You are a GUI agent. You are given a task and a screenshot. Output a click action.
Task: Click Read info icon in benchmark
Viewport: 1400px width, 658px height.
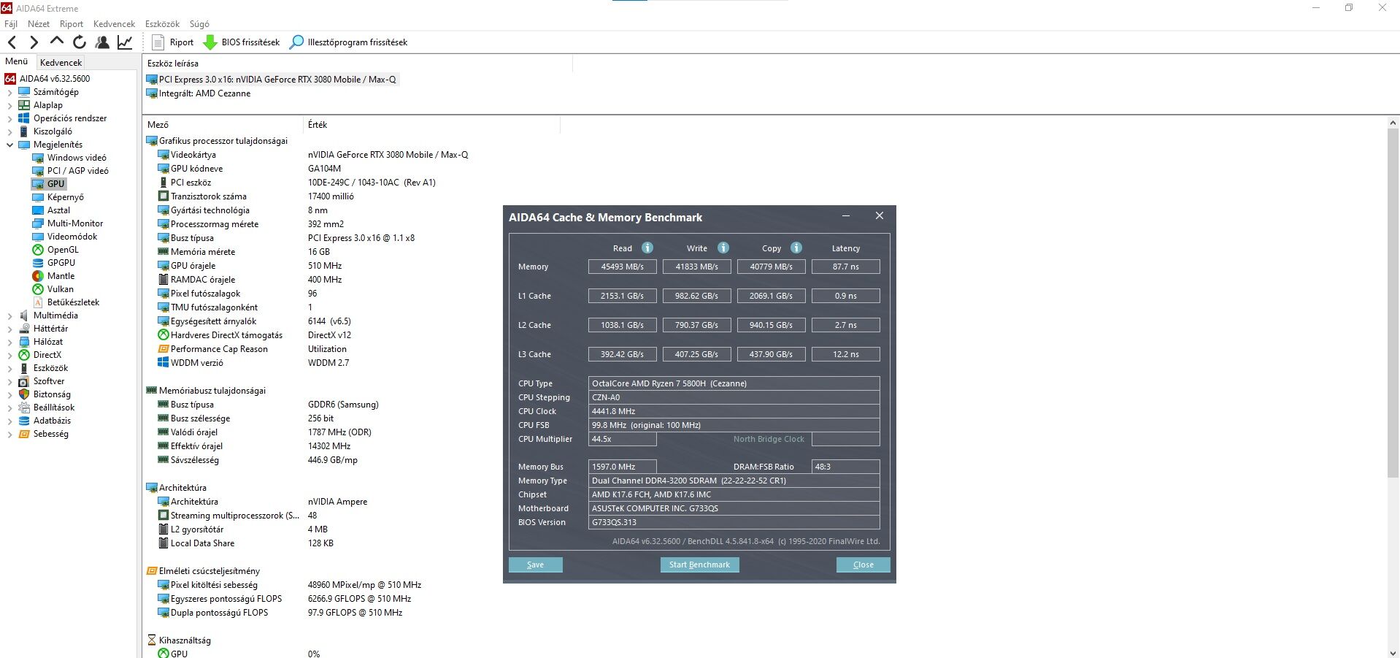coord(647,248)
